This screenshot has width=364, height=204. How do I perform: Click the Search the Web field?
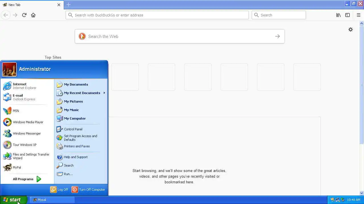180,36
